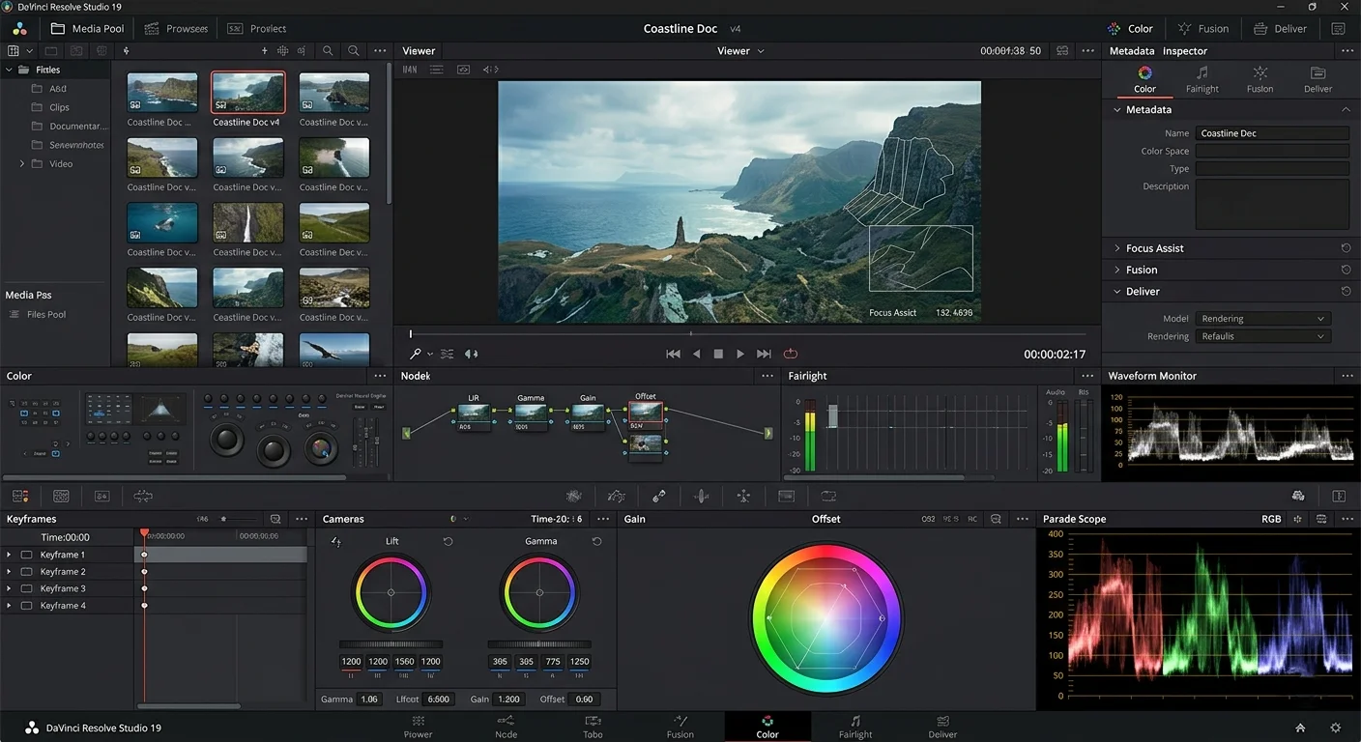The image size is (1361, 742).
Task: Toggle Keyframe 3 track box icon
Action: (x=26, y=588)
